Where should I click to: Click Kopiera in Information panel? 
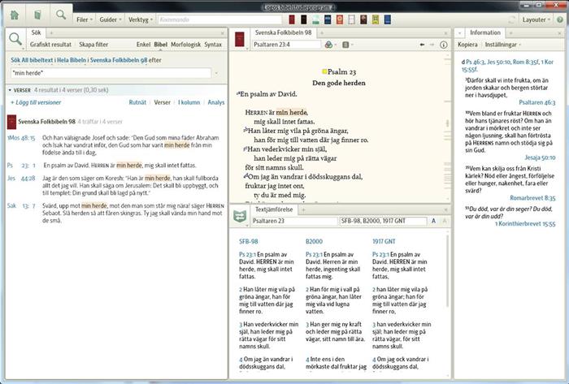pyautogui.click(x=467, y=45)
